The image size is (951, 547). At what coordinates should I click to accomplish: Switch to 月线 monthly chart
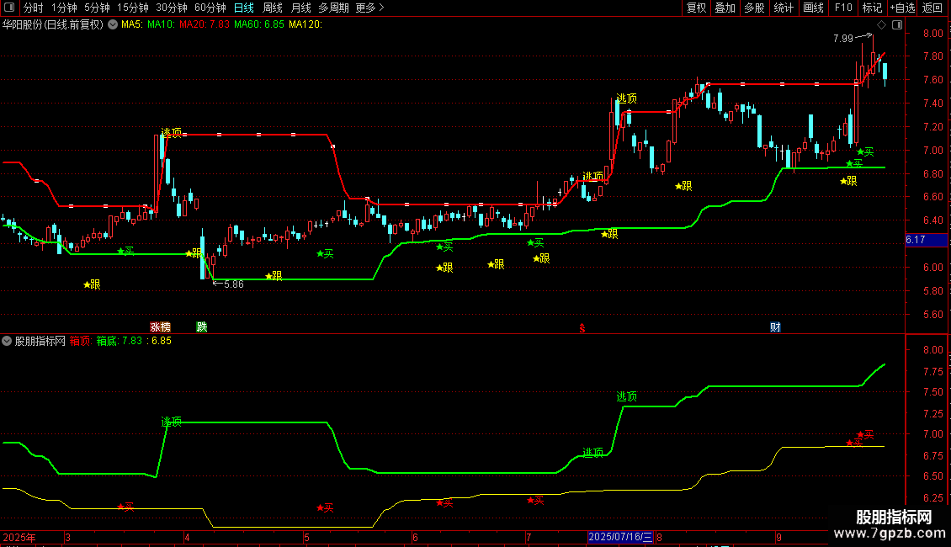click(x=300, y=8)
